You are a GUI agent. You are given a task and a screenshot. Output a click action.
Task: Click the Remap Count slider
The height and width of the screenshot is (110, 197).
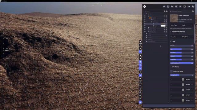[182, 75]
